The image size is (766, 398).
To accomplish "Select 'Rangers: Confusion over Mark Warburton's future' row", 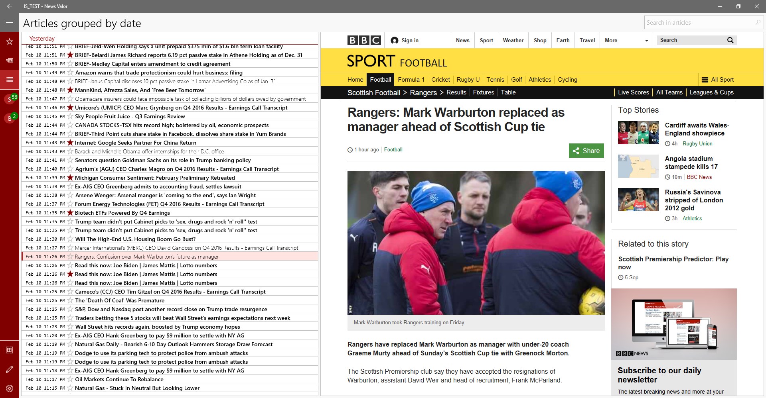I will (170, 257).
